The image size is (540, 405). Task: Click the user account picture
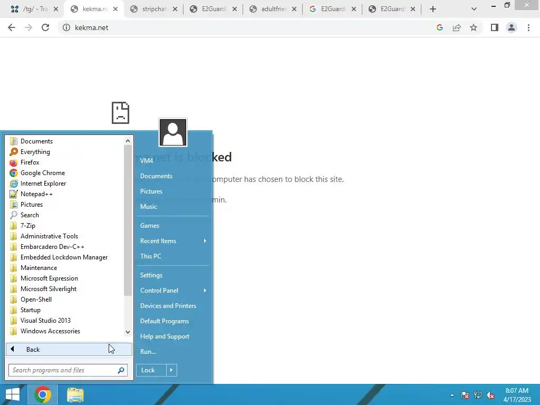click(x=173, y=132)
